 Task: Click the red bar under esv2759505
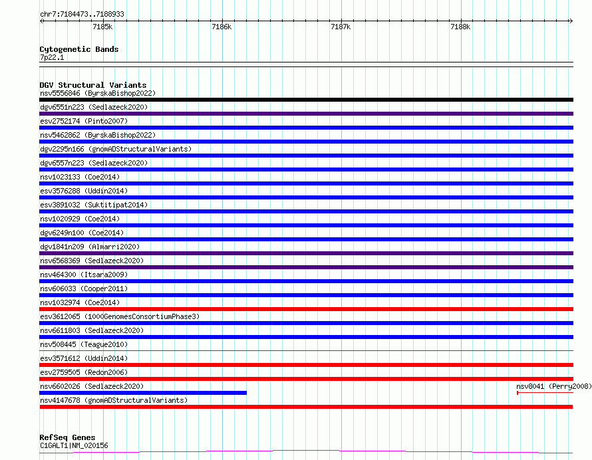(x=306, y=379)
